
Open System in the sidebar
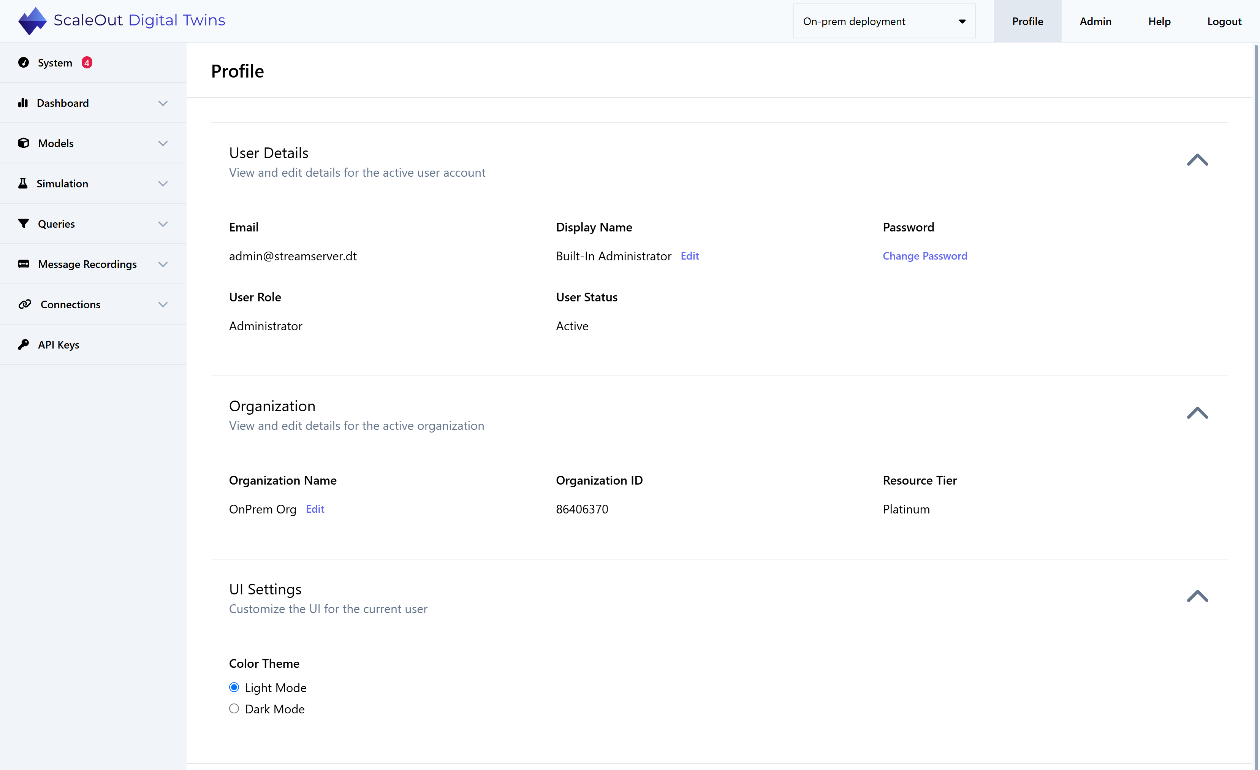[93, 62]
